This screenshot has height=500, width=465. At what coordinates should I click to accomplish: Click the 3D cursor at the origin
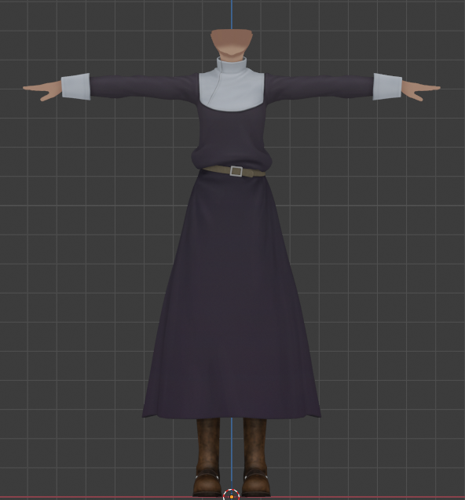[x=232, y=495]
